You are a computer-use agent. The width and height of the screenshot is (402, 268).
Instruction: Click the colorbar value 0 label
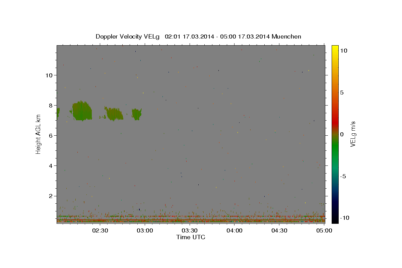pyautogui.click(x=342, y=134)
